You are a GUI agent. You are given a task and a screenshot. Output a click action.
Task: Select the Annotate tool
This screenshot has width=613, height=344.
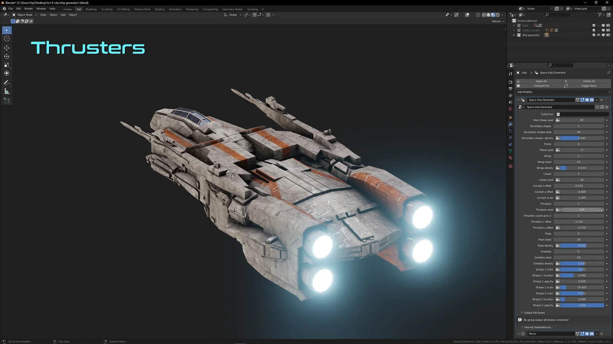pos(6,83)
